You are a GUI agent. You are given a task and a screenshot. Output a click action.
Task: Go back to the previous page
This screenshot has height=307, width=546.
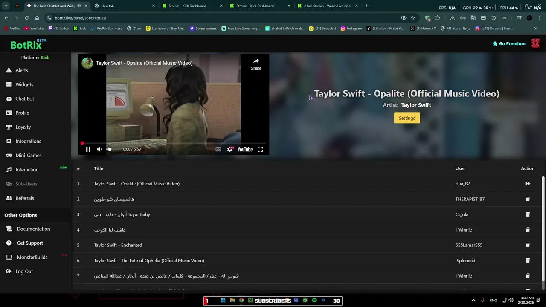click(6, 18)
